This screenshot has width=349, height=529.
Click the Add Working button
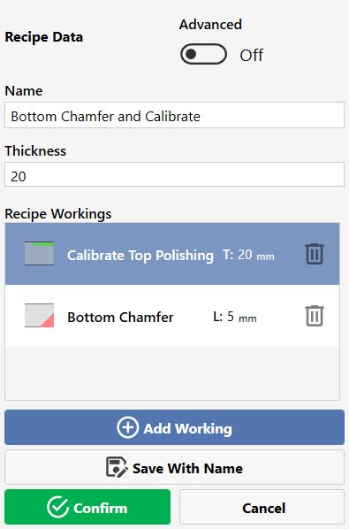(175, 427)
